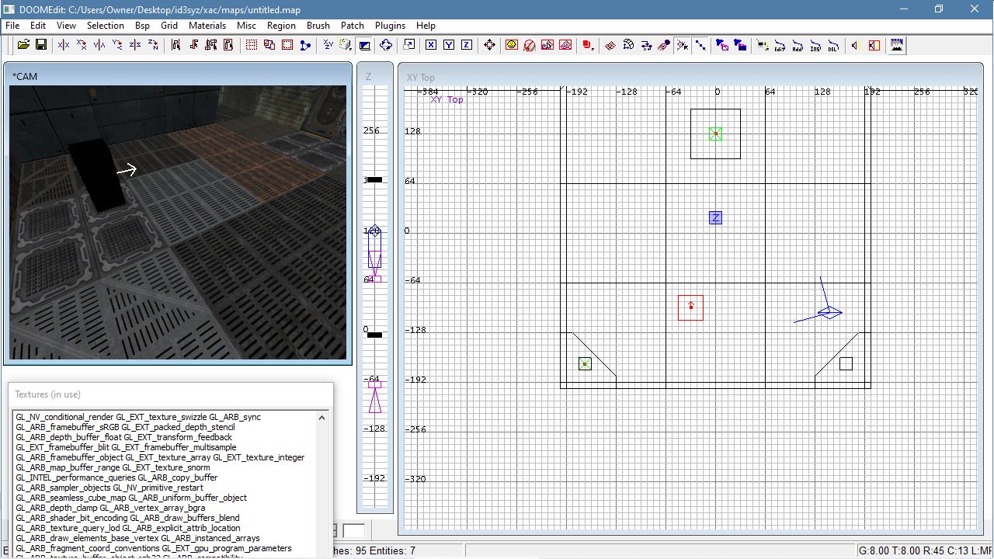Click the CSG Subtract overlapping-squares icon
Image resolution: width=994 pixels, height=559 pixels.
coord(269,45)
